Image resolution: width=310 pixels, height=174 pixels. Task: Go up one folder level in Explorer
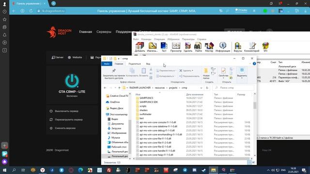tap(119, 88)
